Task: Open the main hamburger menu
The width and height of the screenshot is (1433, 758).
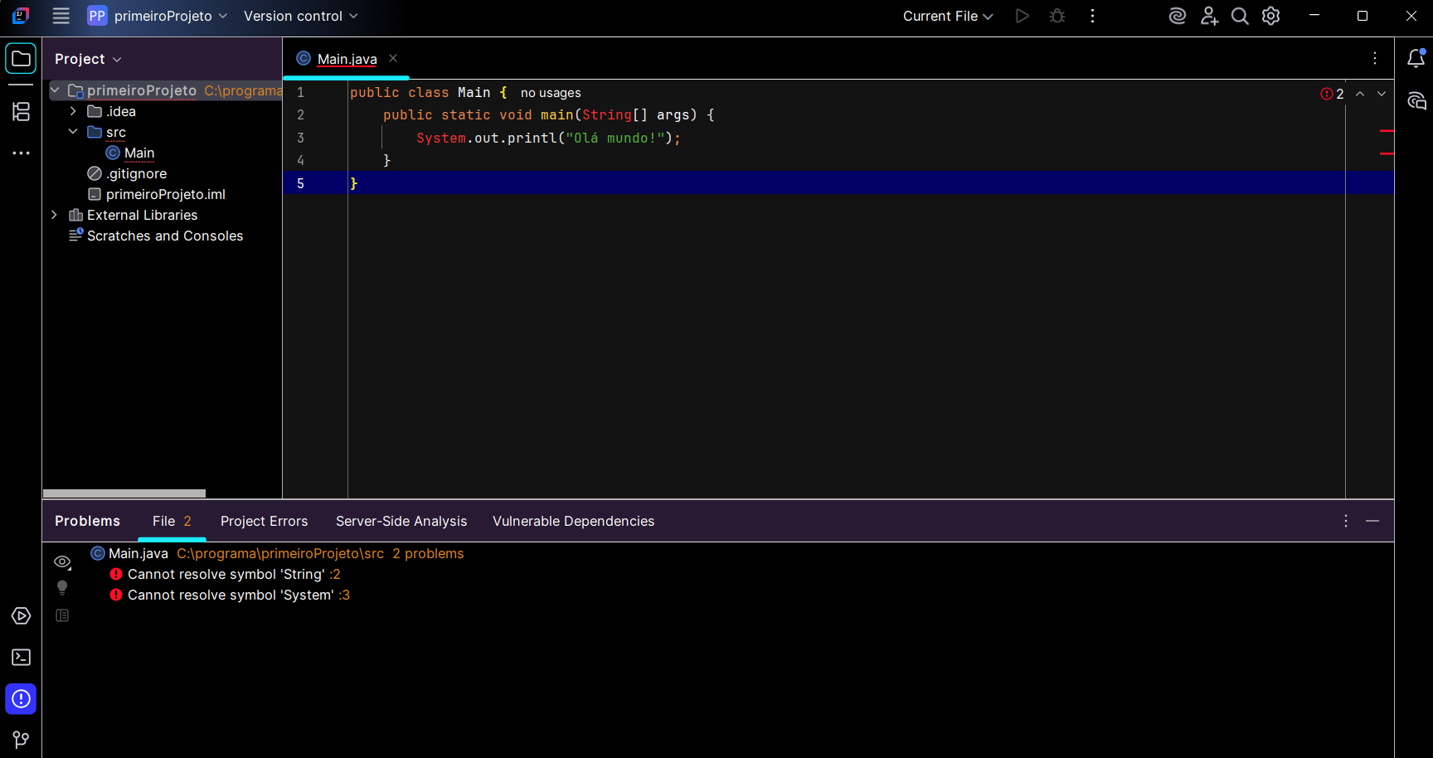Action: point(61,16)
